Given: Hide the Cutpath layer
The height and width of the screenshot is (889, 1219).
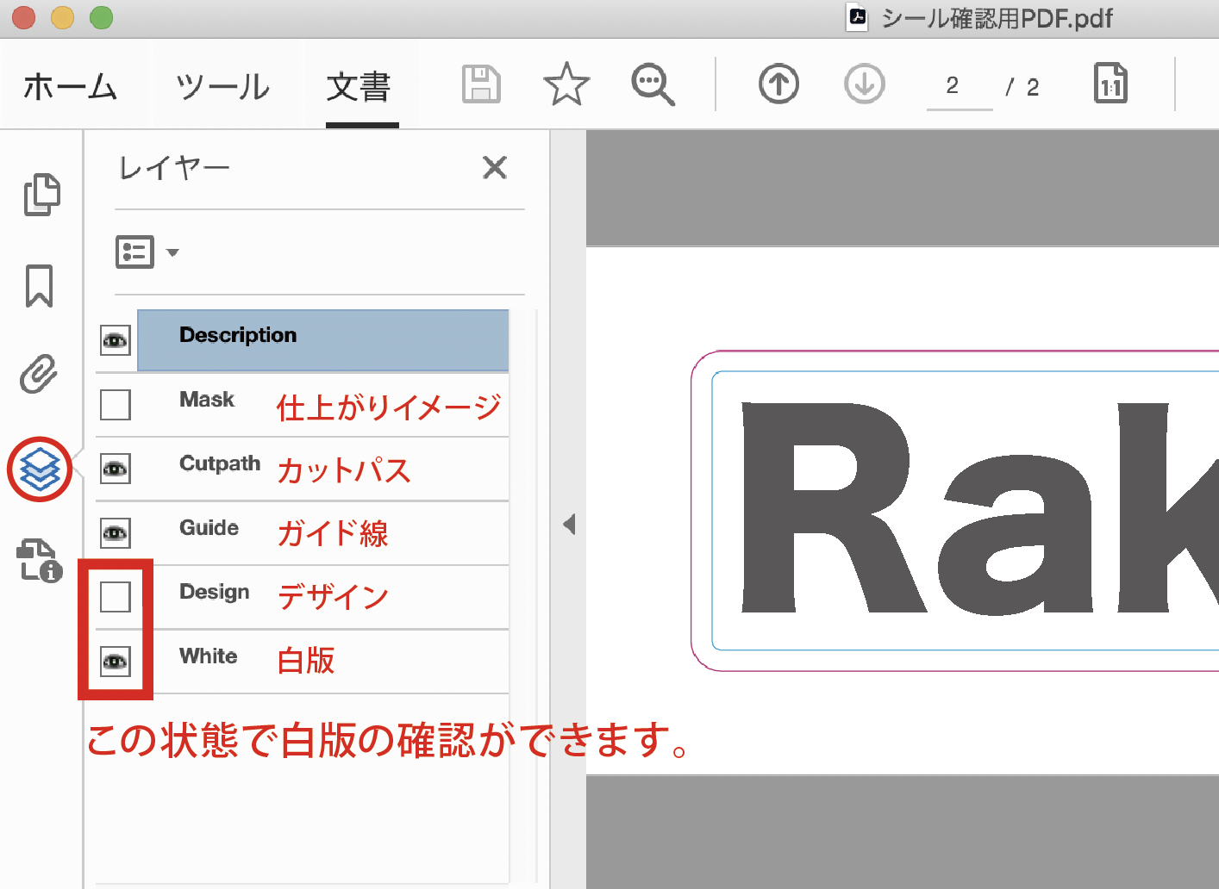Looking at the screenshot, I should [115, 469].
